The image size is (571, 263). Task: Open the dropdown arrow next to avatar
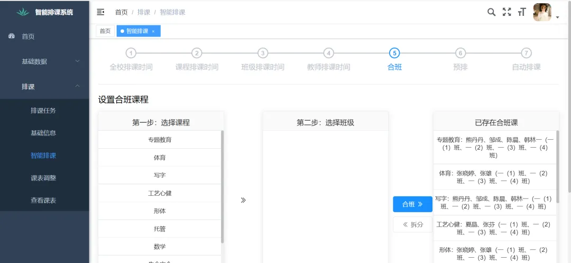click(x=557, y=17)
